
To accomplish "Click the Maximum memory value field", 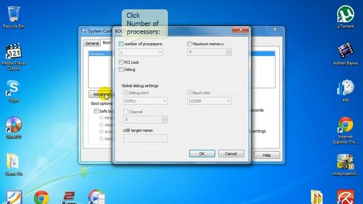I will click(206, 52).
